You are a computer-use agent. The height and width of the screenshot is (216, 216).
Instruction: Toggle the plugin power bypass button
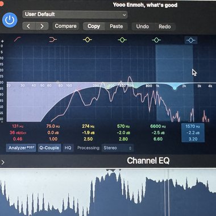point(10,20)
